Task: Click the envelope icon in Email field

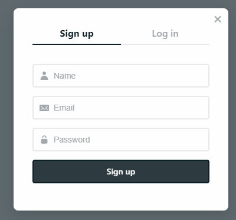Action: 44,108
